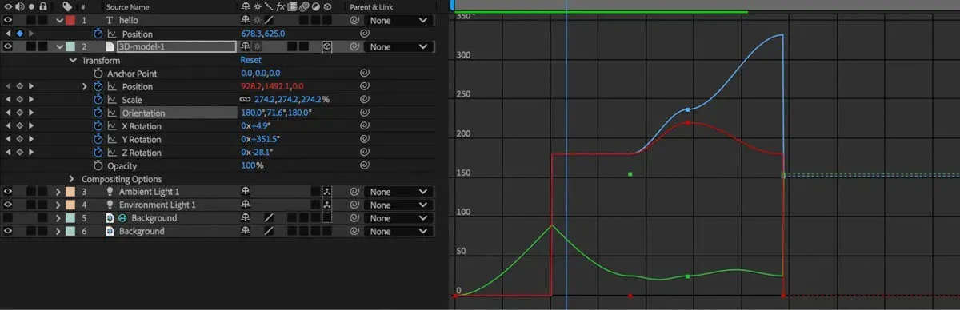Click Orientation value 180.0°,71.6°,180.0°

(x=276, y=113)
